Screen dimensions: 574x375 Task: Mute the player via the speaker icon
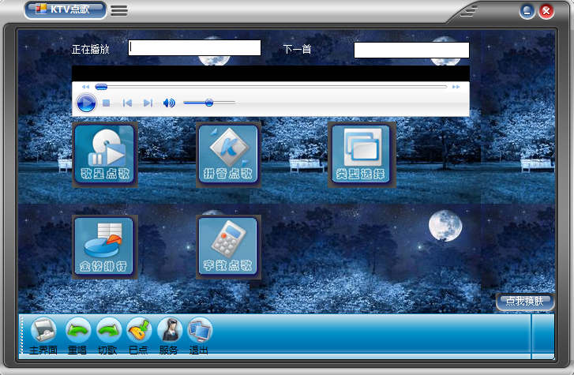[169, 103]
